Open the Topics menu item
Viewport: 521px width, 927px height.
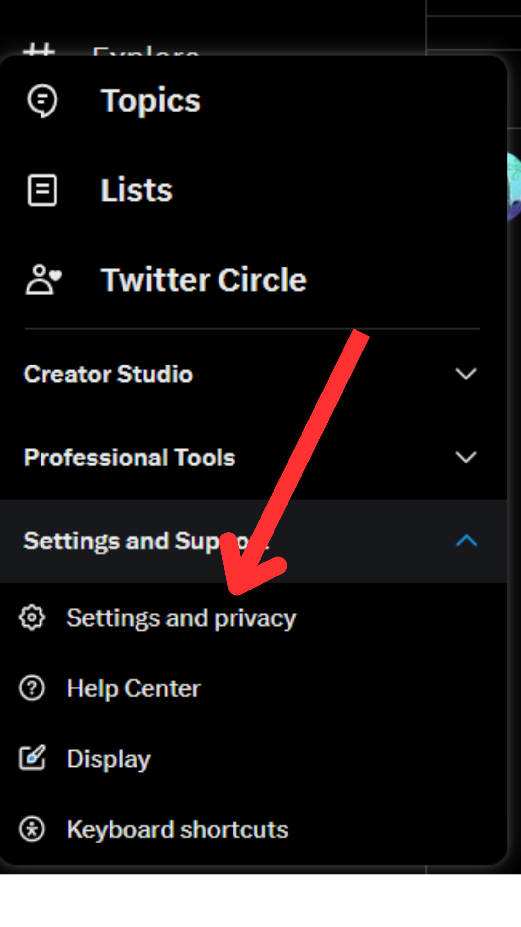tap(151, 101)
